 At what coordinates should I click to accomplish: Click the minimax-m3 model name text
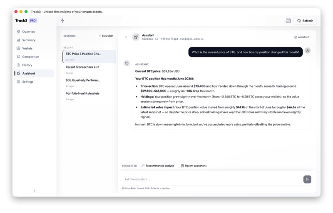[150, 39]
